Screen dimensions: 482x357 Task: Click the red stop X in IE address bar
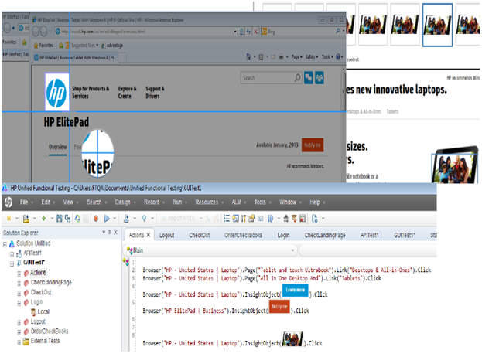[x=255, y=32]
